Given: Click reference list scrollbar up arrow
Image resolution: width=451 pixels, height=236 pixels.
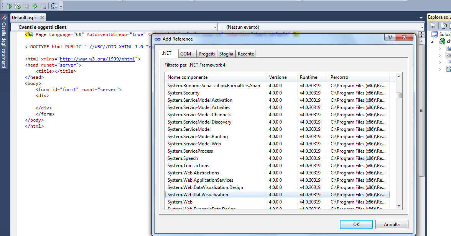Looking at the screenshot, I should tap(399, 76).
